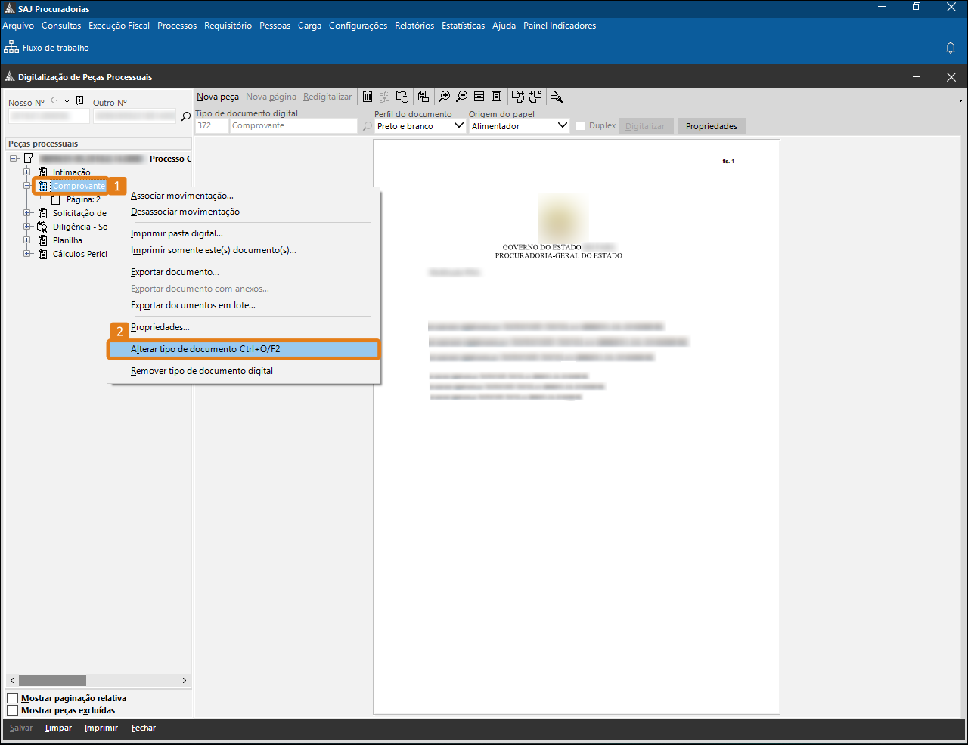
Task: Enable the Duplex checkbox
Action: [x=581, y=126]
